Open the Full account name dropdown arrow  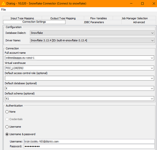[x=152, y=58]
